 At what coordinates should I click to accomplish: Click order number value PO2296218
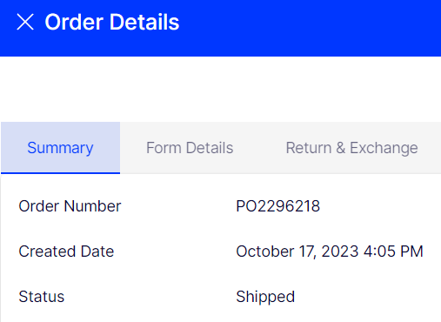277,206
